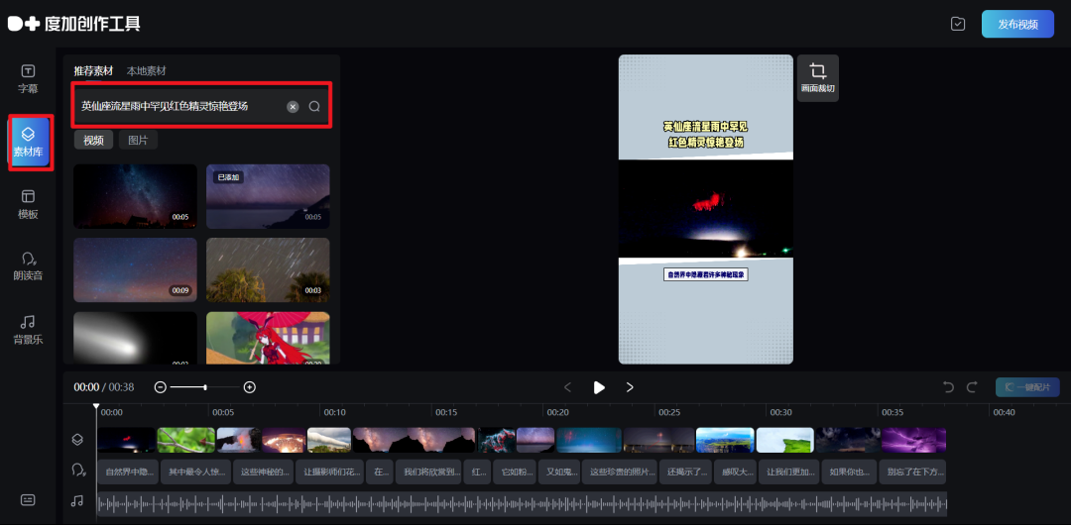The height and width of the screenshot is (525, 1071).
Task: Select subtitle segment 让摄影师们花...
Action: click(329, 472)
